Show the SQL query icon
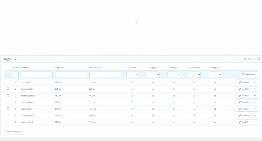The width and height of the screenshot is (262, 141). [x=254, y=59]
